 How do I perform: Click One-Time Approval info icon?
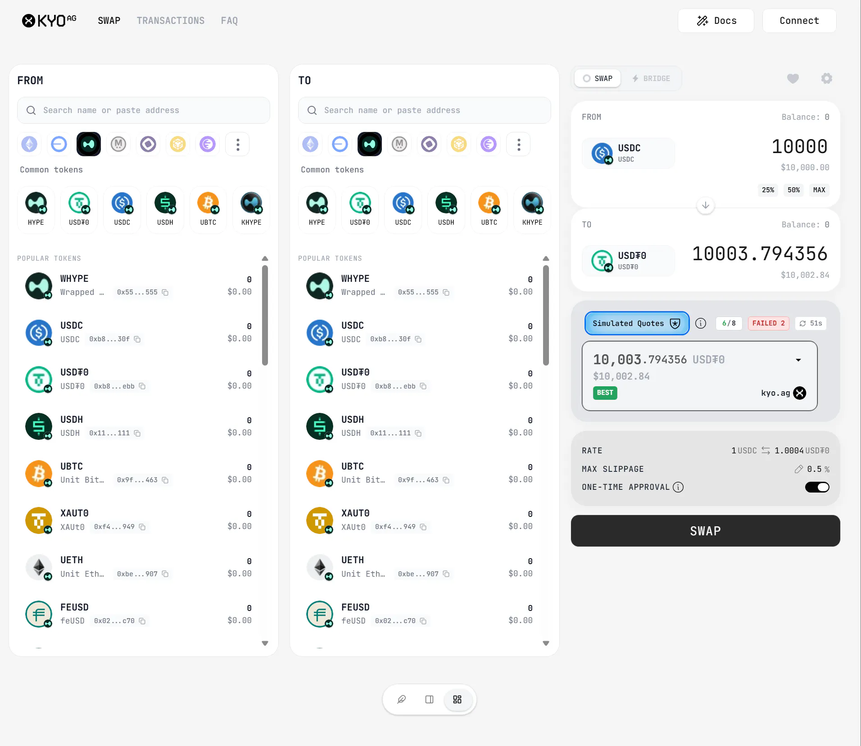tap(678, 487)
